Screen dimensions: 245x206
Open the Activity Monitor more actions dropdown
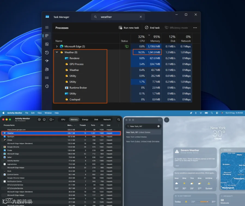pos(51,120)
